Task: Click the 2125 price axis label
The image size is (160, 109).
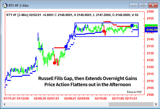Action: click(x=150, y=60)
